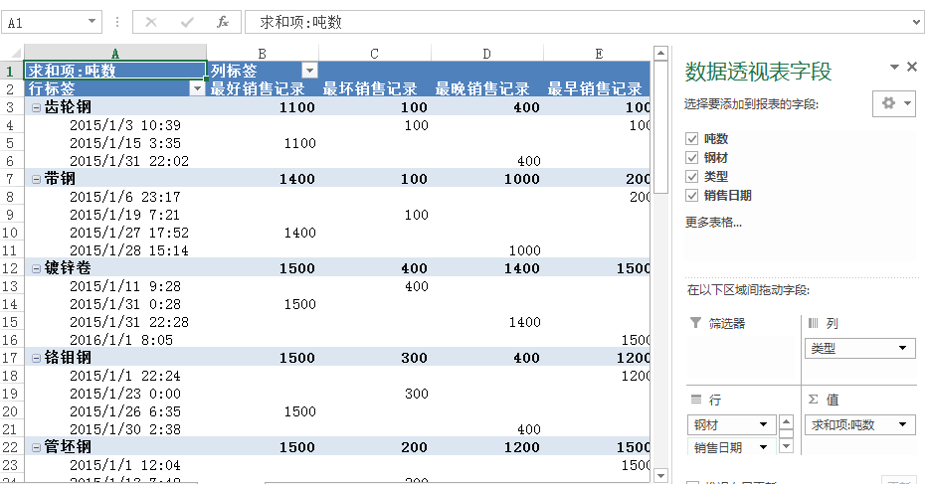Click the cancel (X) icon in formula bar
Viewport: 929px width, 484px height.
151,23
